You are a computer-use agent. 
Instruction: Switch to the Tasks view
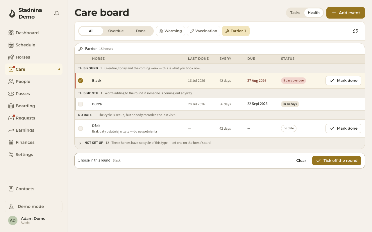click(x=295, y=13)
